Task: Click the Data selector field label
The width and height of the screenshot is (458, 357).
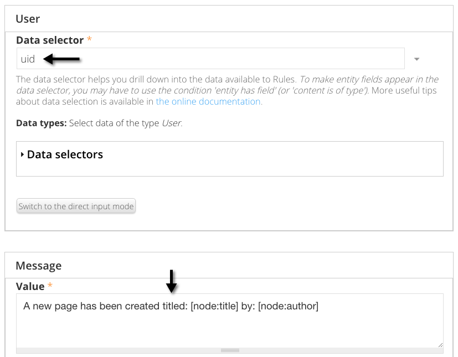Action: click(50, 40)
